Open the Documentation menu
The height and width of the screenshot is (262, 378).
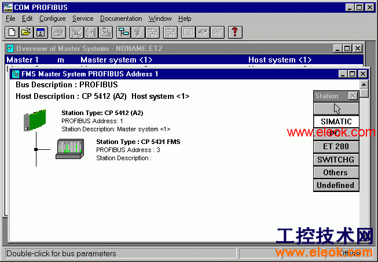tap(121, 19)
